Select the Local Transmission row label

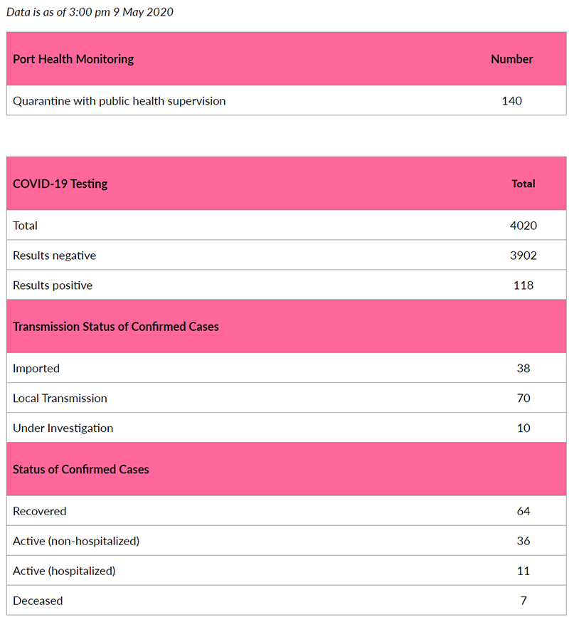60,399
